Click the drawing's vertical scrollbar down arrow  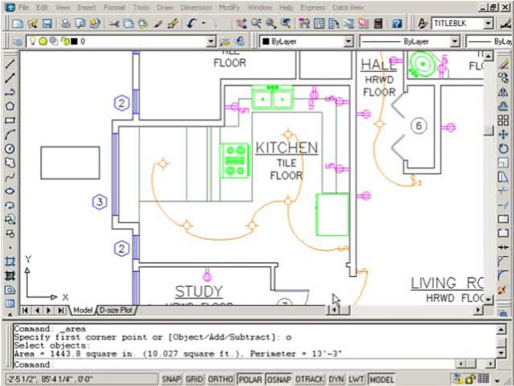pos(488,299)
